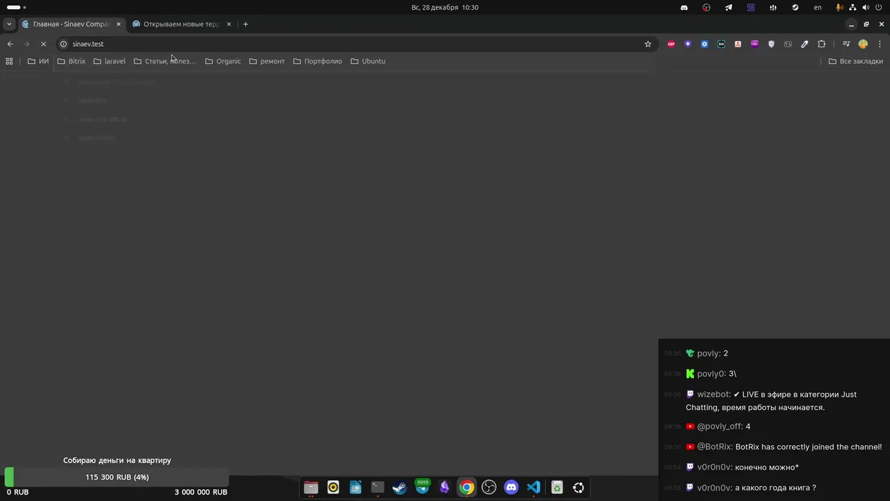Open the clock 'Вс, 28 декабря 10:30'
The image size is (890, 501).
point(445,8)
